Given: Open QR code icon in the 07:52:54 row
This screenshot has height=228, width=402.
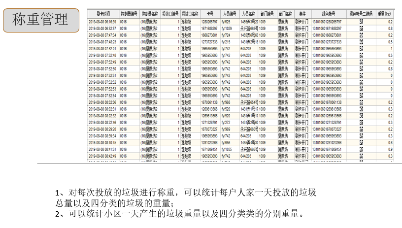Looking at the screenshot, I should (361, 96).
